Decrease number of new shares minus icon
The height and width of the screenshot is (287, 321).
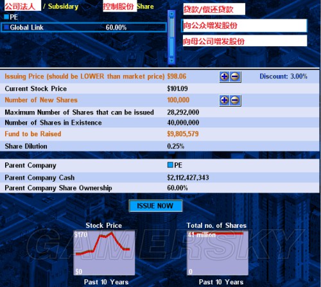pyautogui.click(x=236, y=100)
